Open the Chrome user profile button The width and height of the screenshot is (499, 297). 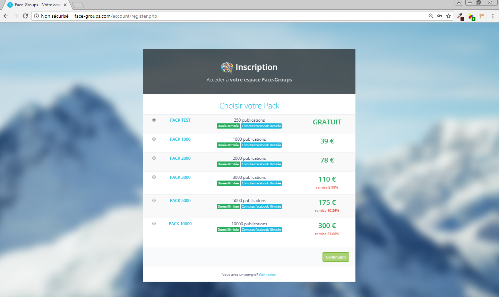coord(459,3)
